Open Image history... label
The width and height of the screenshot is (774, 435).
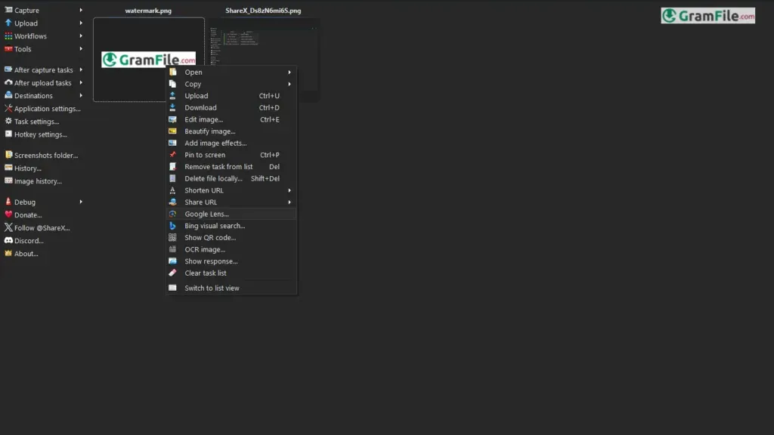pos(38,181)
